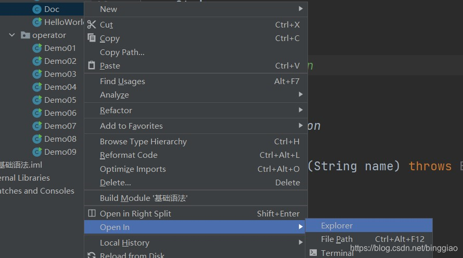Choose Open in Right Split entry
The width and height of the screenshot is (463, 258).
point(196,213)
